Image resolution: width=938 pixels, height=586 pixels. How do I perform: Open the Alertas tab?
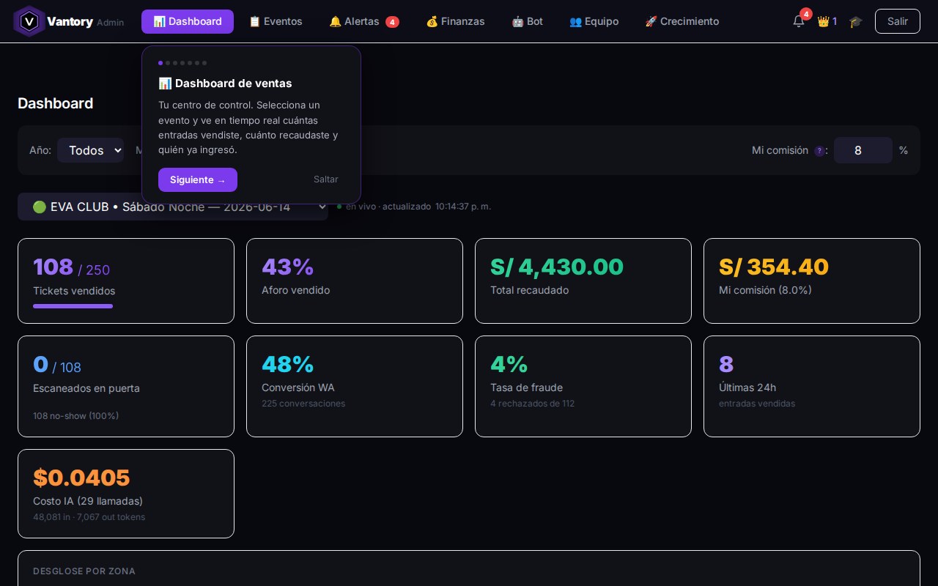tap(364, 21)
